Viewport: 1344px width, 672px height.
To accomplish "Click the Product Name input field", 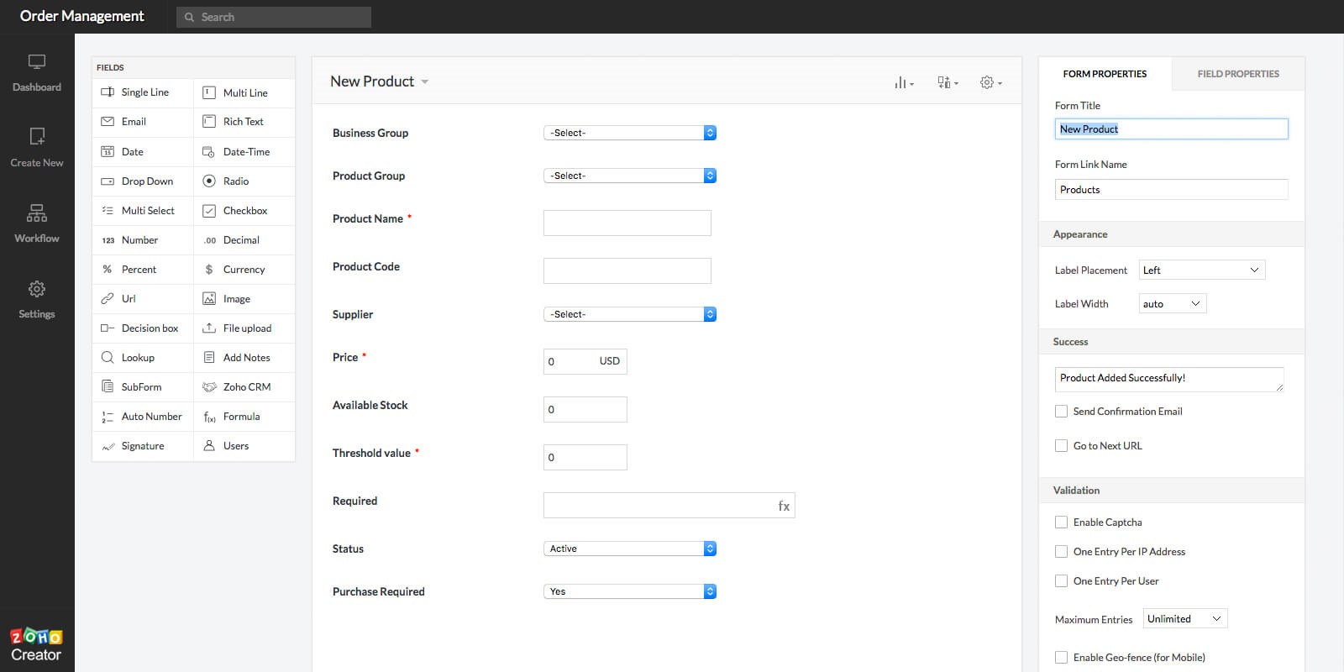I will [x=627, y=223].
